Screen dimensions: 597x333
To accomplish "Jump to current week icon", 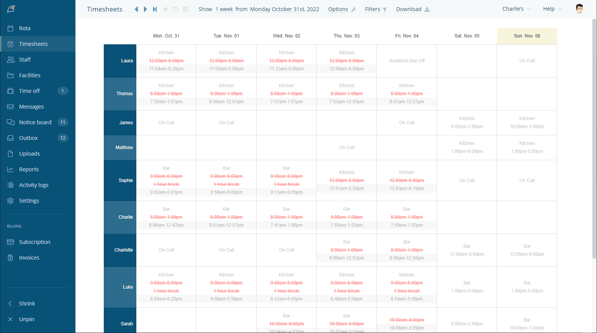I will tap(155, 9).
